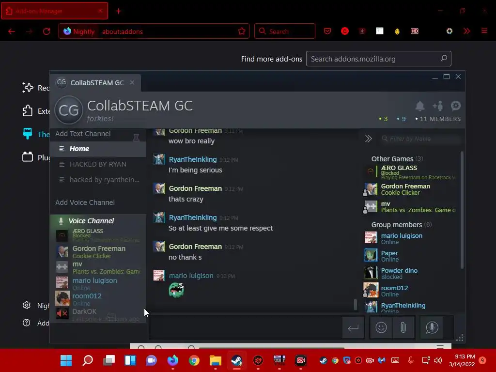Open Powder dino in Group members
Image resolution: width=496 pixels, height=372 pixels.
point(410,273)
